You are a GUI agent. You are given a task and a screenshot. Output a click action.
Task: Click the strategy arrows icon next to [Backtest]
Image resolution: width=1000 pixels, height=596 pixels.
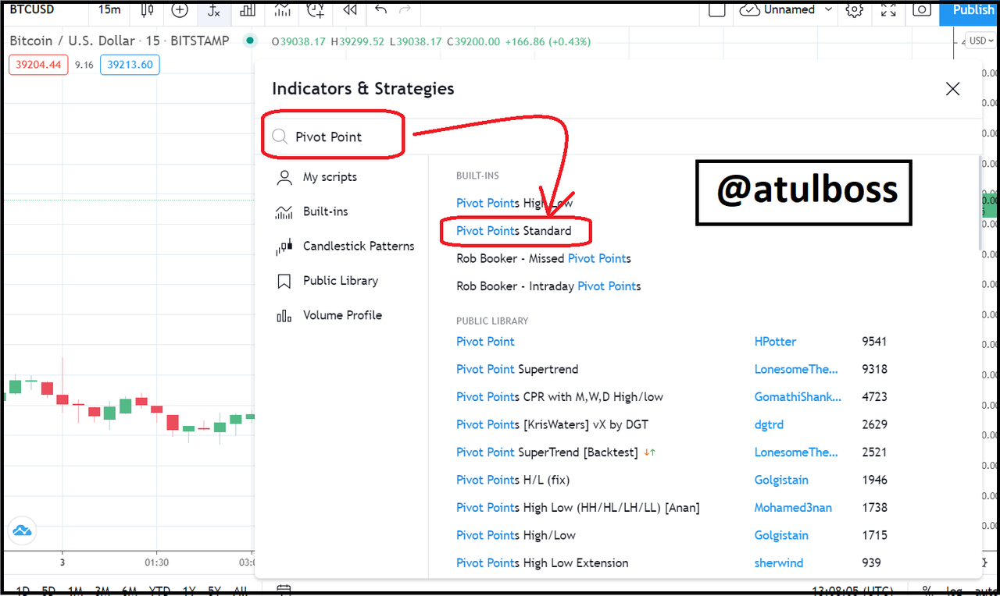650,452
